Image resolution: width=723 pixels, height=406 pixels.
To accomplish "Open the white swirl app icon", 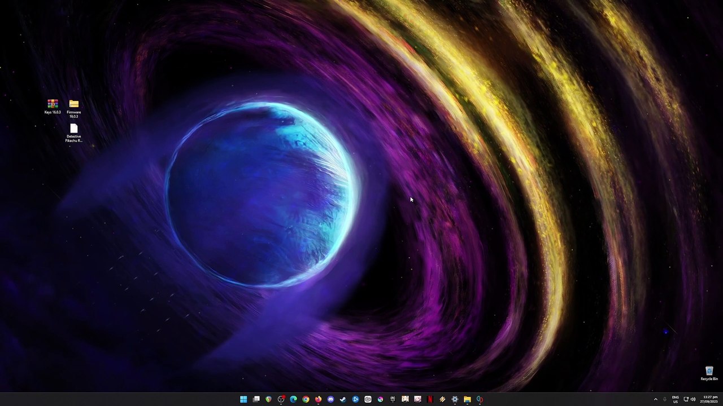I will coord(368,399).
